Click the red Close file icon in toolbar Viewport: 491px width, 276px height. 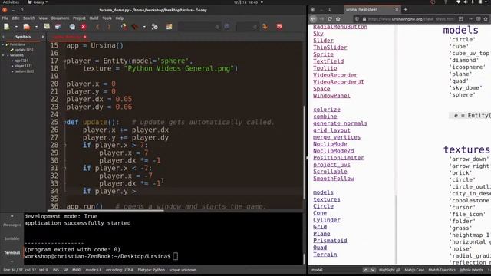84,27
